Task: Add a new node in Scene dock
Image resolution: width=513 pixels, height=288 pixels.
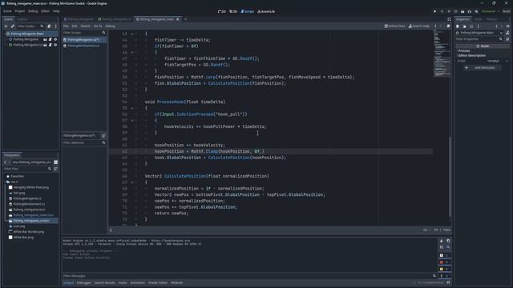Action: point(6,26)
